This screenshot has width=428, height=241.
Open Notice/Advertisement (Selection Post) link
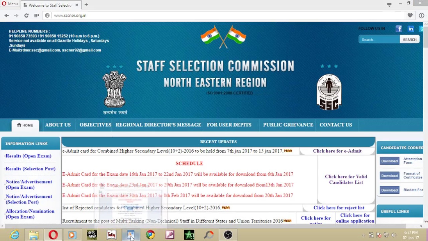[x=29, y=199]
